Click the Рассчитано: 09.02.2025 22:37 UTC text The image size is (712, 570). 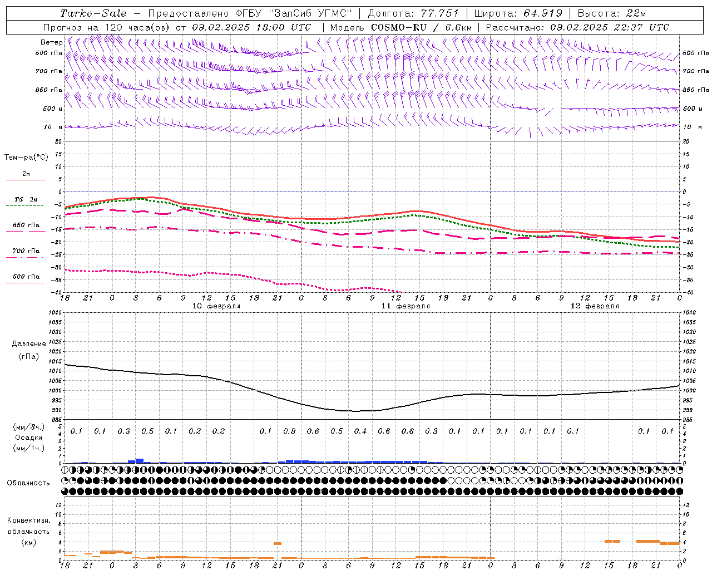577,27
